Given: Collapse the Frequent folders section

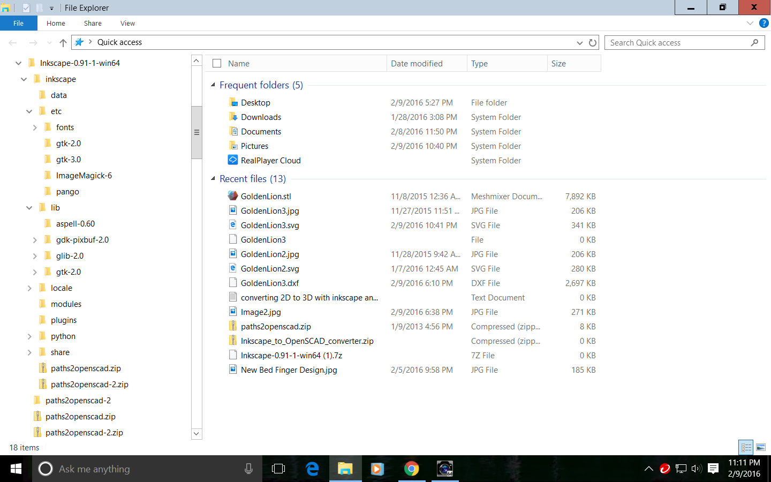Looking at the screenshot, I should coord(214,85).
